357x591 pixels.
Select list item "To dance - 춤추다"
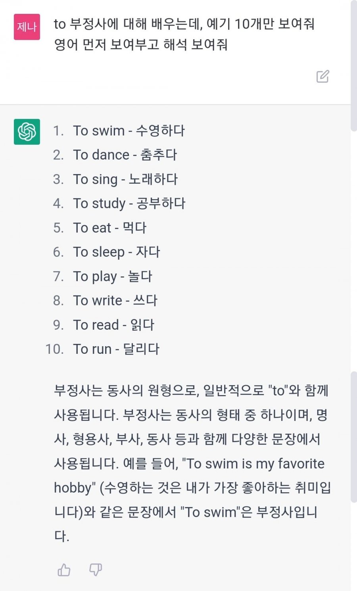[125, 155]
